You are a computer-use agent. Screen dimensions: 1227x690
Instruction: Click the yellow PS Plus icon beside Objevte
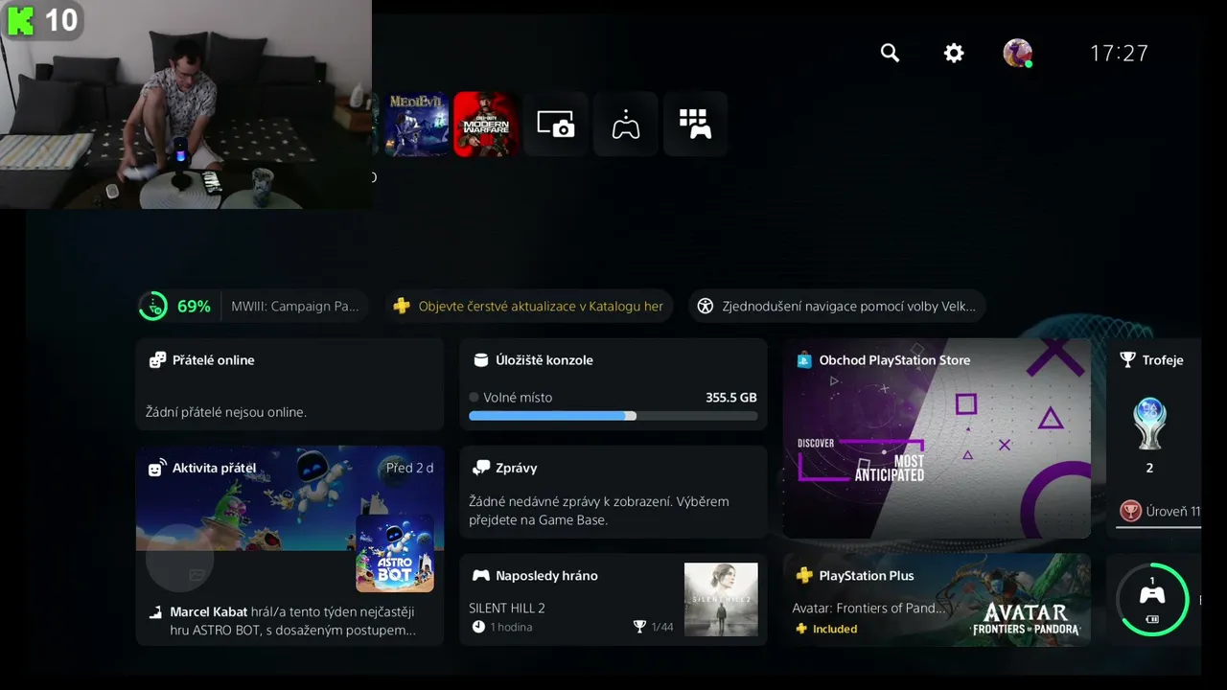(403, 307)
